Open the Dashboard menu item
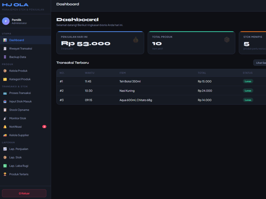Screen dimensions: 266x199 (x=26, y=40)
